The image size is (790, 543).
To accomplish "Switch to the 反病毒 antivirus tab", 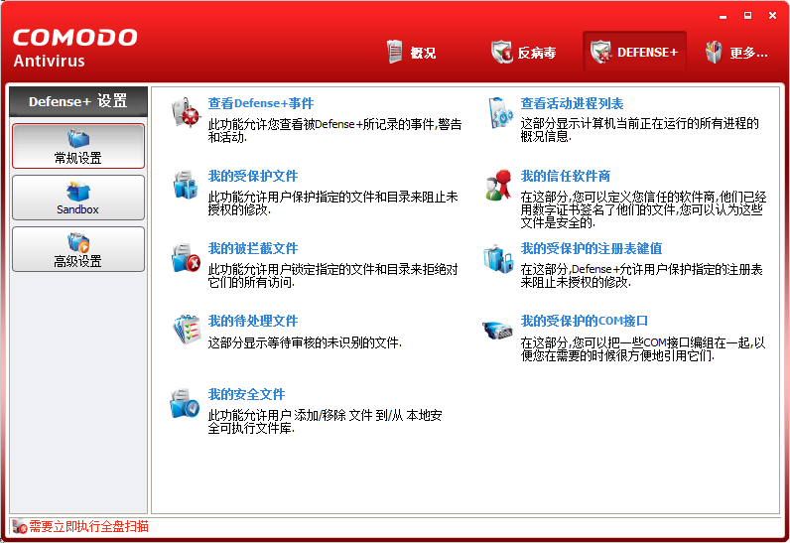I will click(x=524, y=52).
